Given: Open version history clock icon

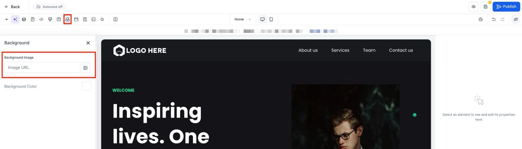Looking at the screenshot, I should pos(480,19).
